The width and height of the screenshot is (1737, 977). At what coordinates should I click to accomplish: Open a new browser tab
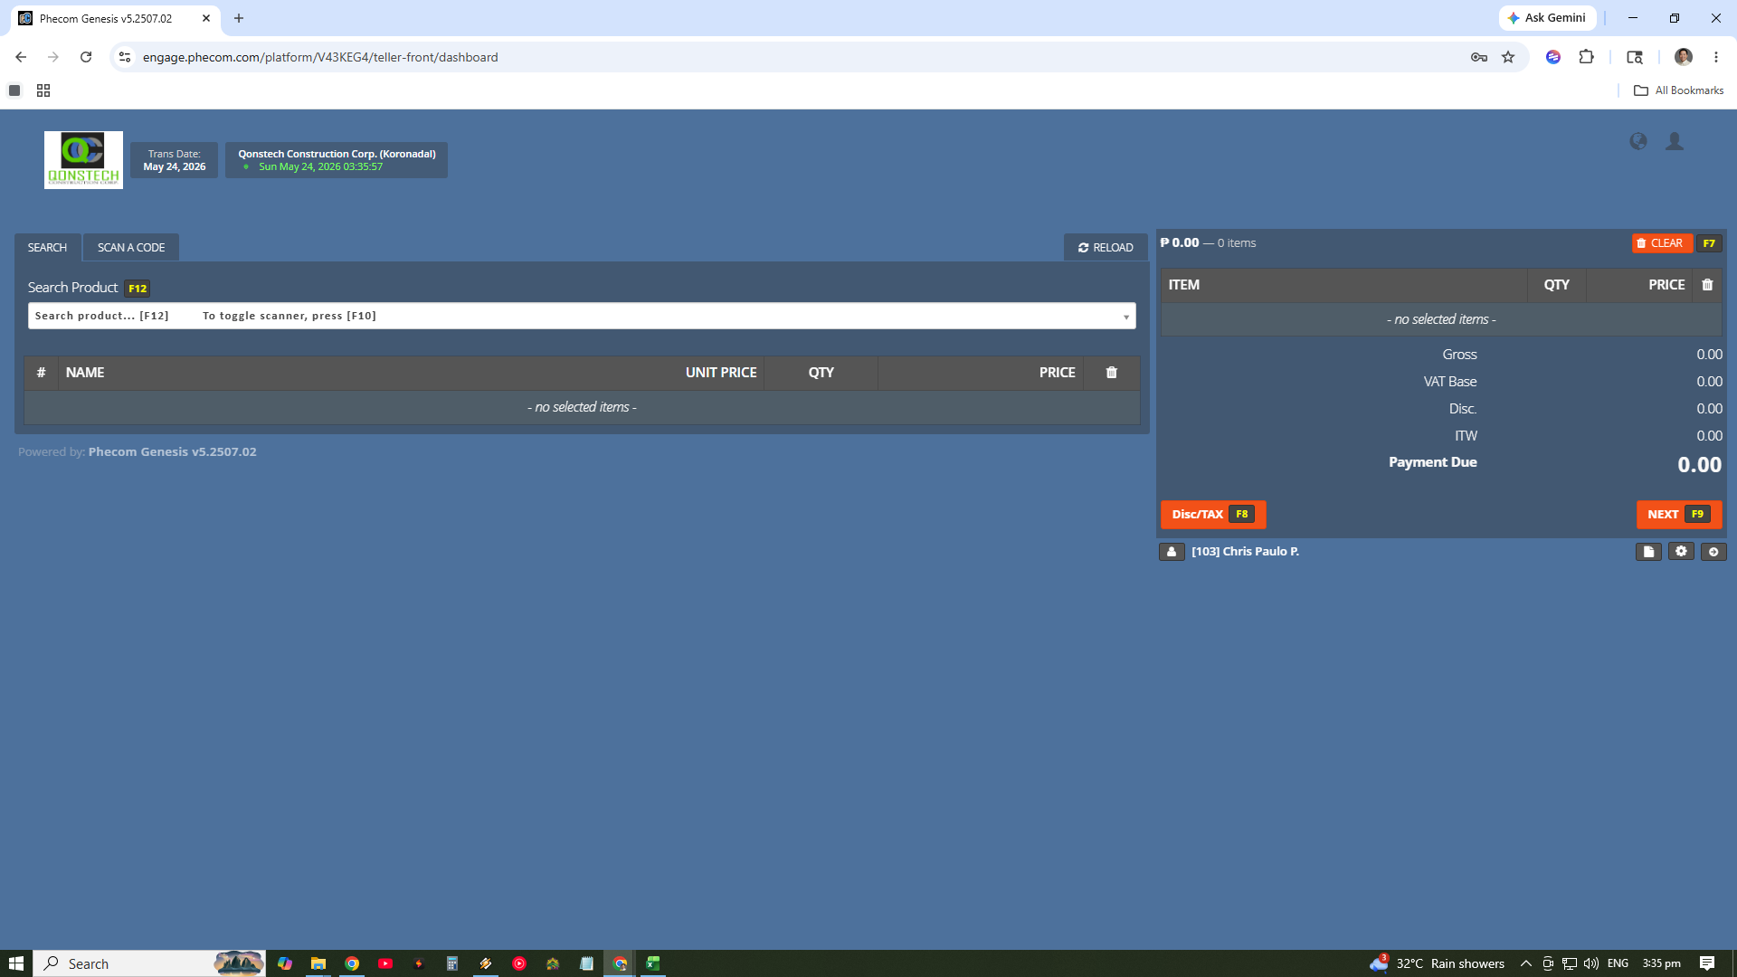click(x=239, y=18)
